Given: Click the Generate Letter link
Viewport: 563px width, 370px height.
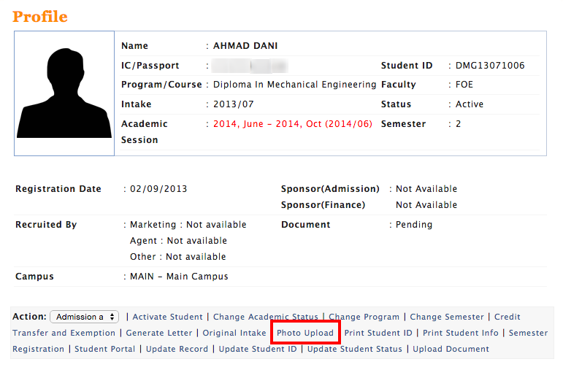Looking at the screenshot, I should [159, 333].
